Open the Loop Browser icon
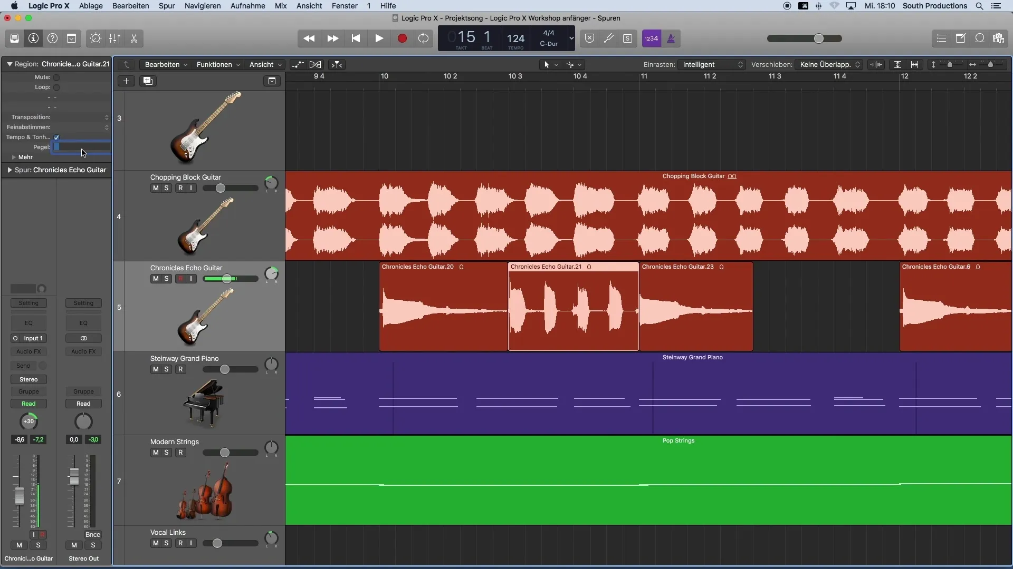Viewport: 1013px width, 569px height. point(980,38)
